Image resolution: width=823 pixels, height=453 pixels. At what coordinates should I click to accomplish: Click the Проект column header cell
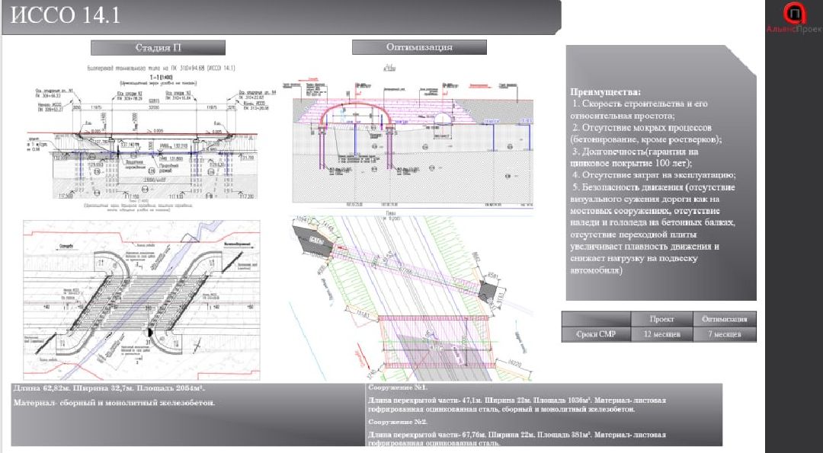pyautogui.click(x=661, y=319)
